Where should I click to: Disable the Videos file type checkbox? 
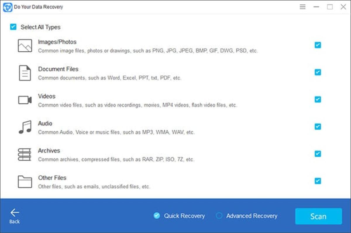point(318,99)
